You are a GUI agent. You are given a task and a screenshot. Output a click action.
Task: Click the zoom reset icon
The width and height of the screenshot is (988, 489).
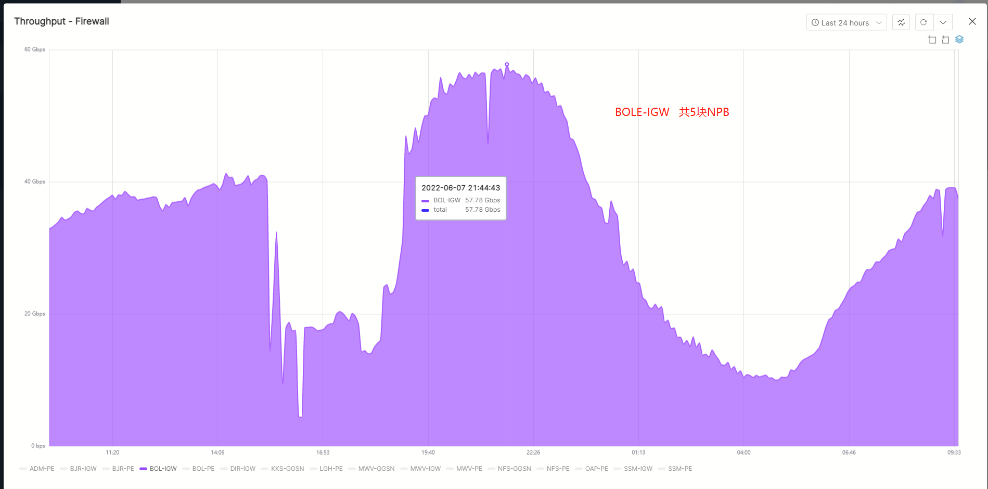[x=945, y=40]
